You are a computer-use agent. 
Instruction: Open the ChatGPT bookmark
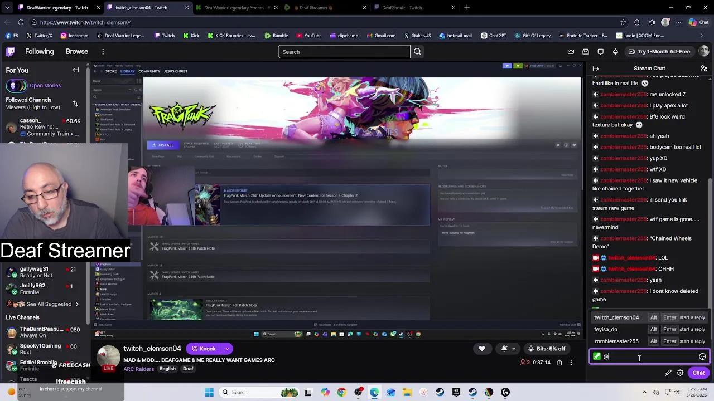click(493, 36)
